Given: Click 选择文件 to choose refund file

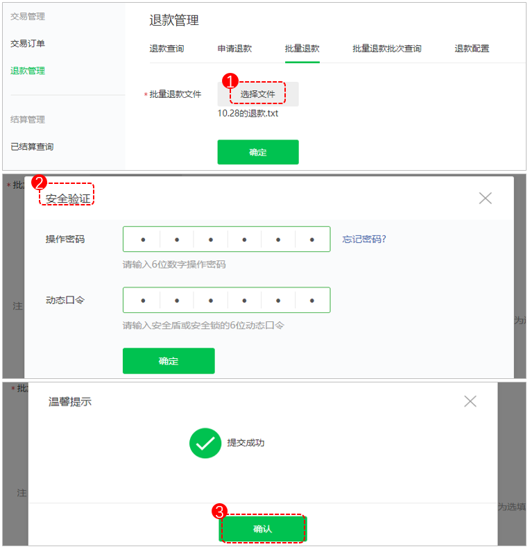Looking at the screenshot, I should [x=257, y=94].
